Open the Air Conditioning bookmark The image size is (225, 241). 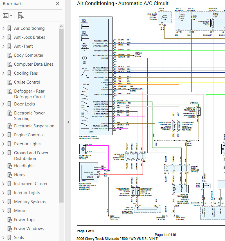29,28
